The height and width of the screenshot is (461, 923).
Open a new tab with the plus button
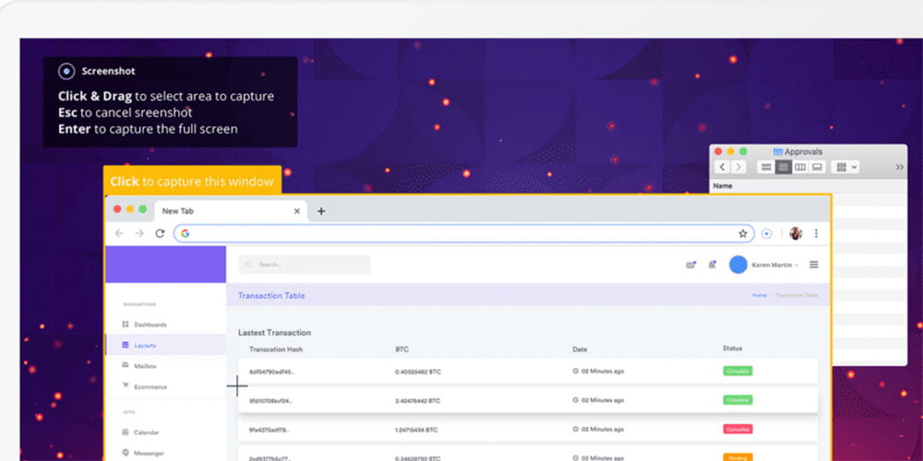point(321,211)
